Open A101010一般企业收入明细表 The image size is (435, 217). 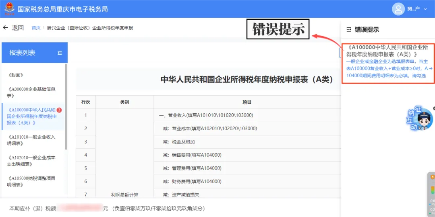(31, 140)
